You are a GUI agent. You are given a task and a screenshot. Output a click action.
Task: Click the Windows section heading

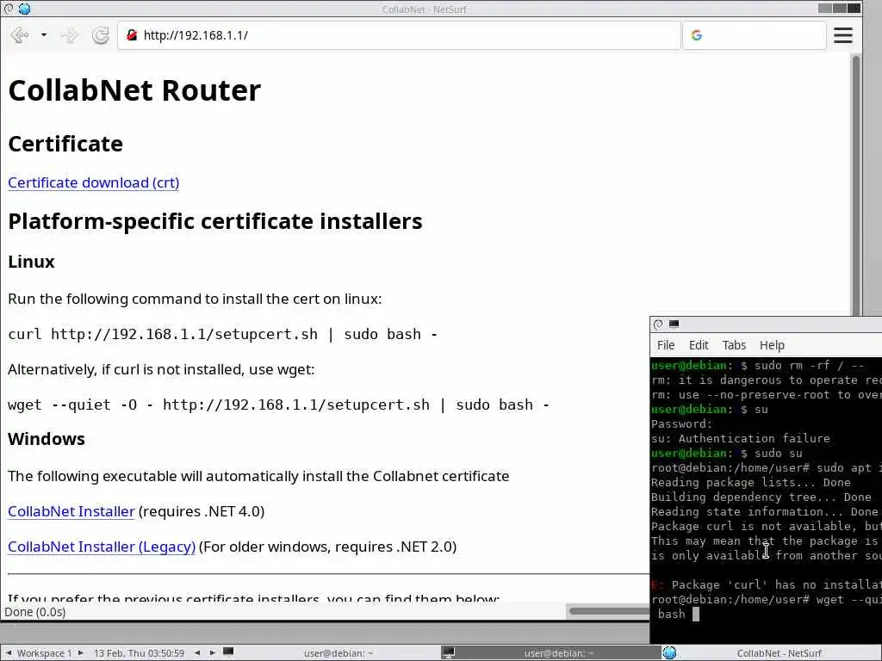[x=47, y=439]
